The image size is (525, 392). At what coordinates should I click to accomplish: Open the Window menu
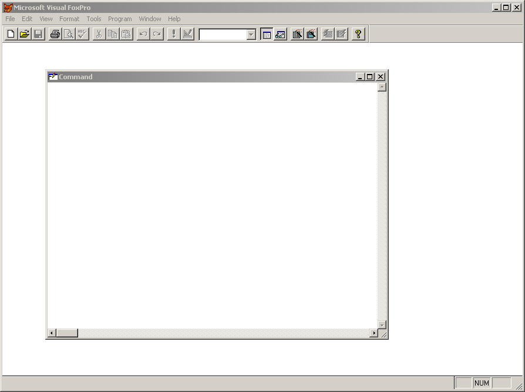(x=150, y=19)
